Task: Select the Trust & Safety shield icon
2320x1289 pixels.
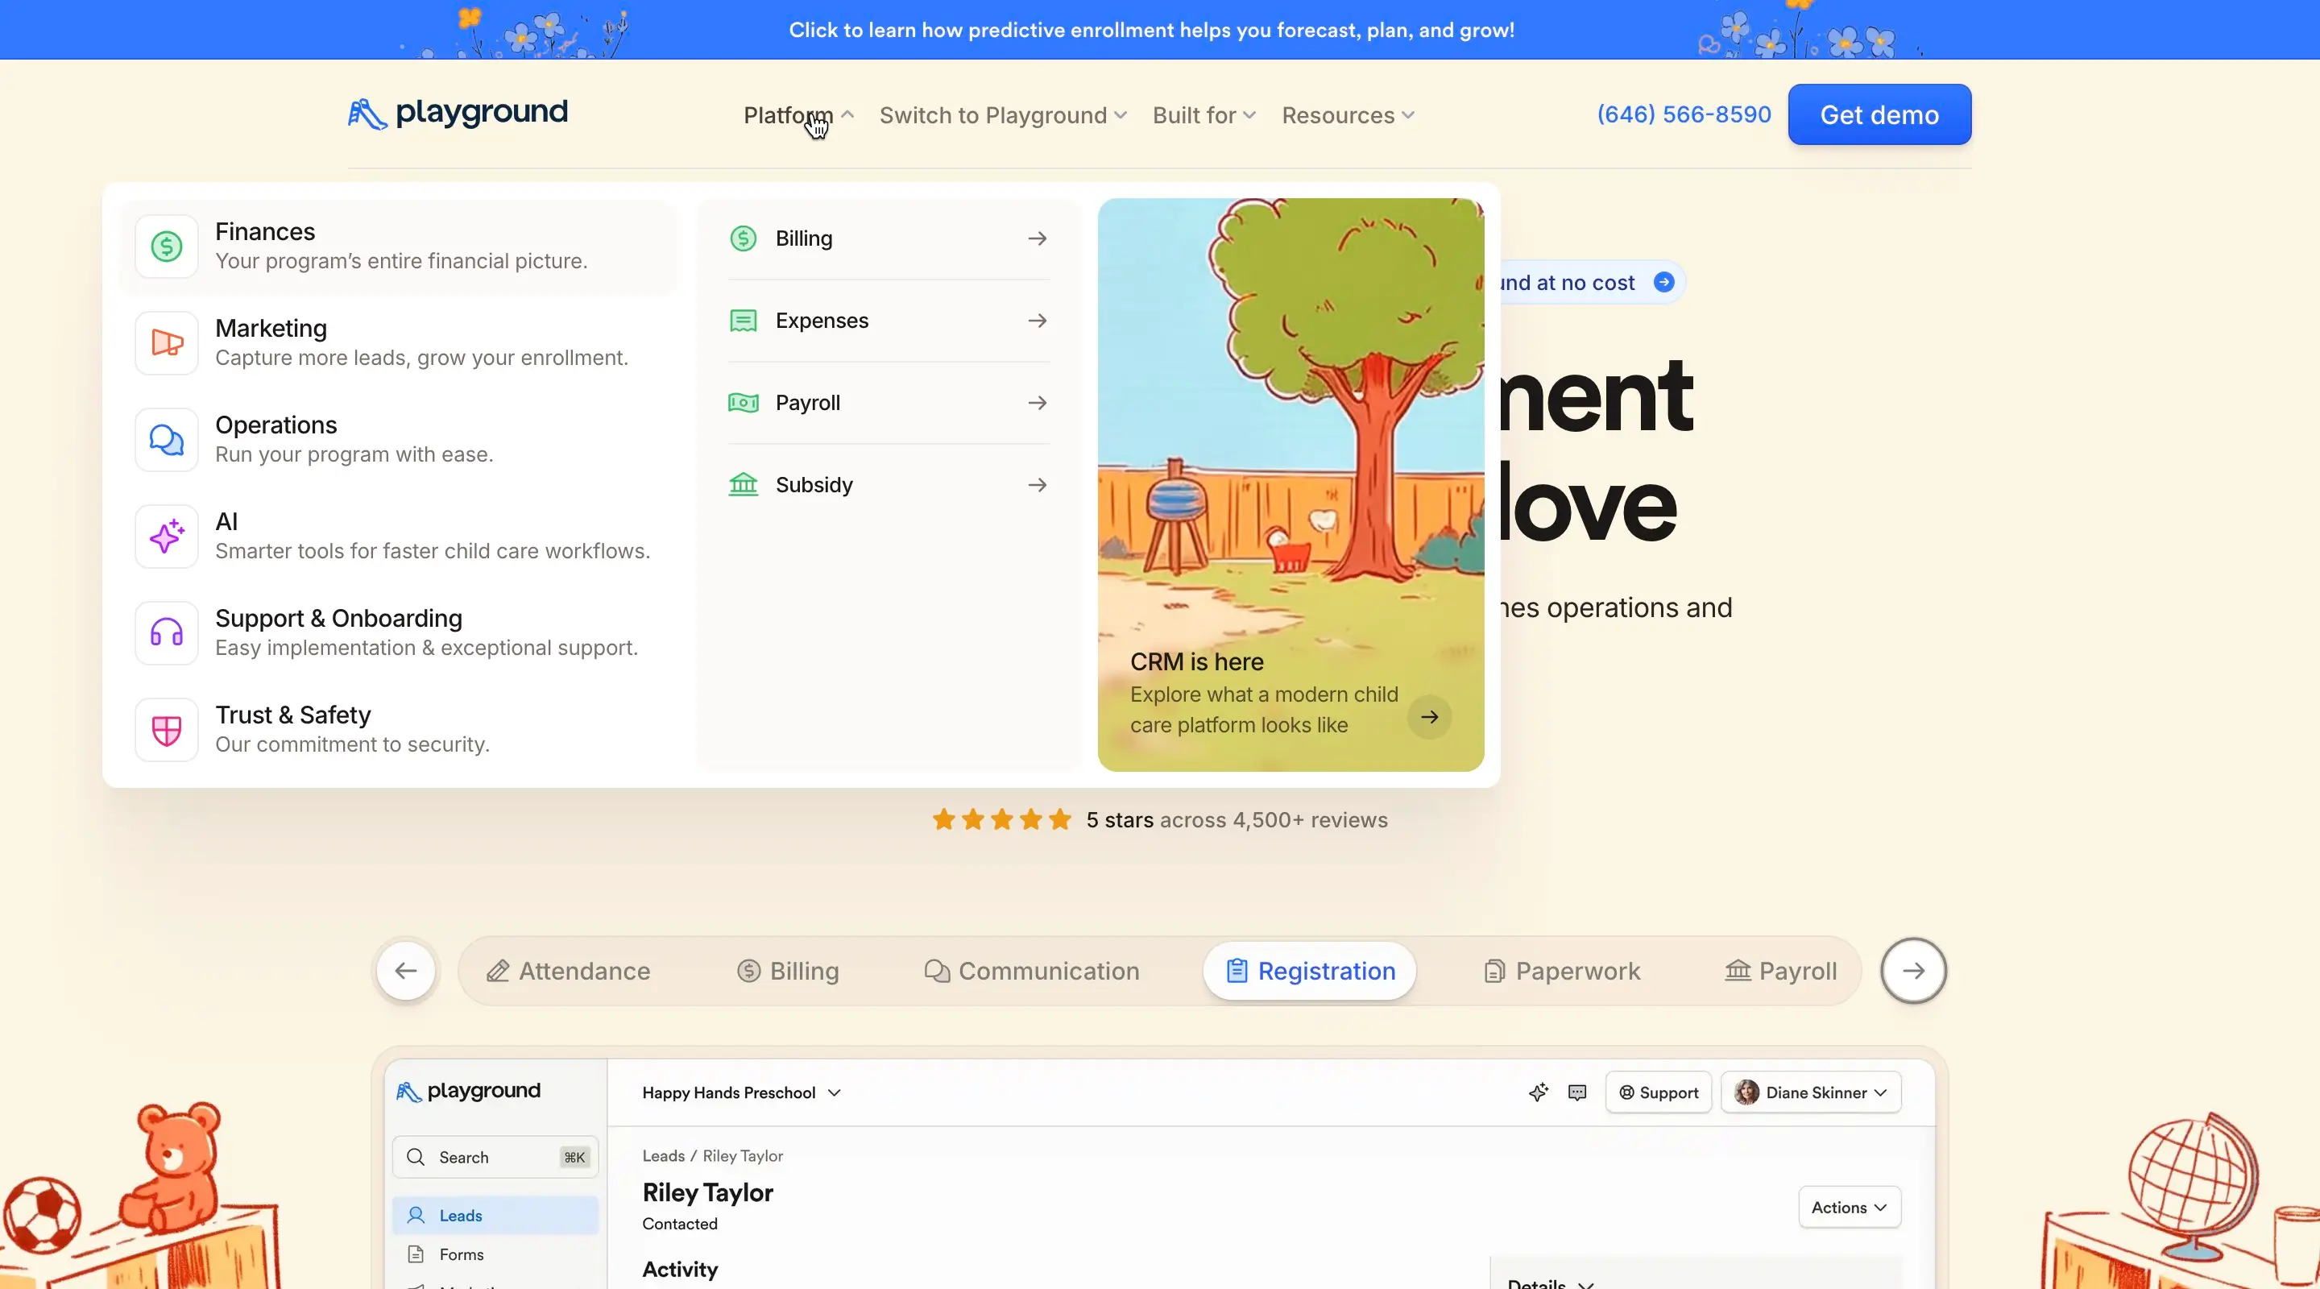Action: click(x=167, y=730)
